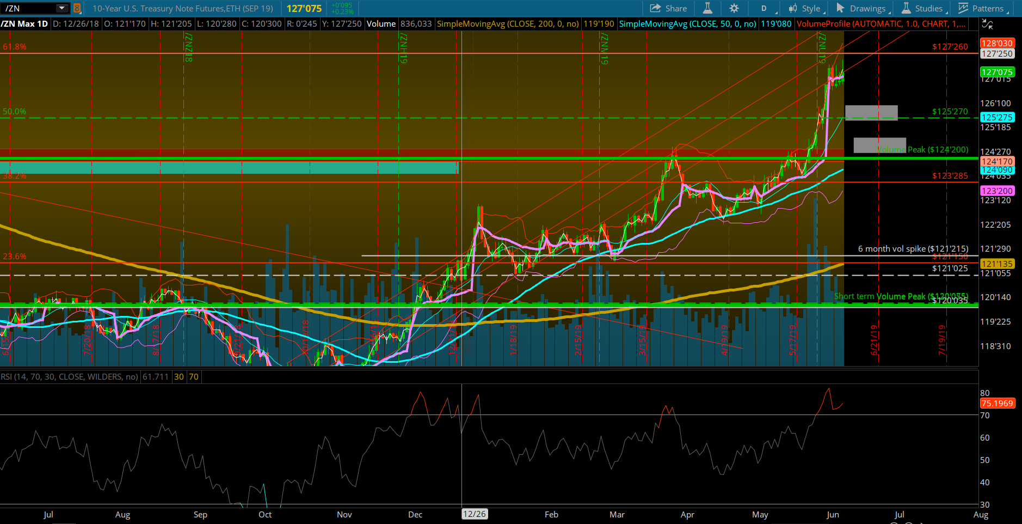Screen dimensions: 1022x524
Task: Click the 128'030 red price bubble
Action: pyautogui.click(x=997, y=43)
